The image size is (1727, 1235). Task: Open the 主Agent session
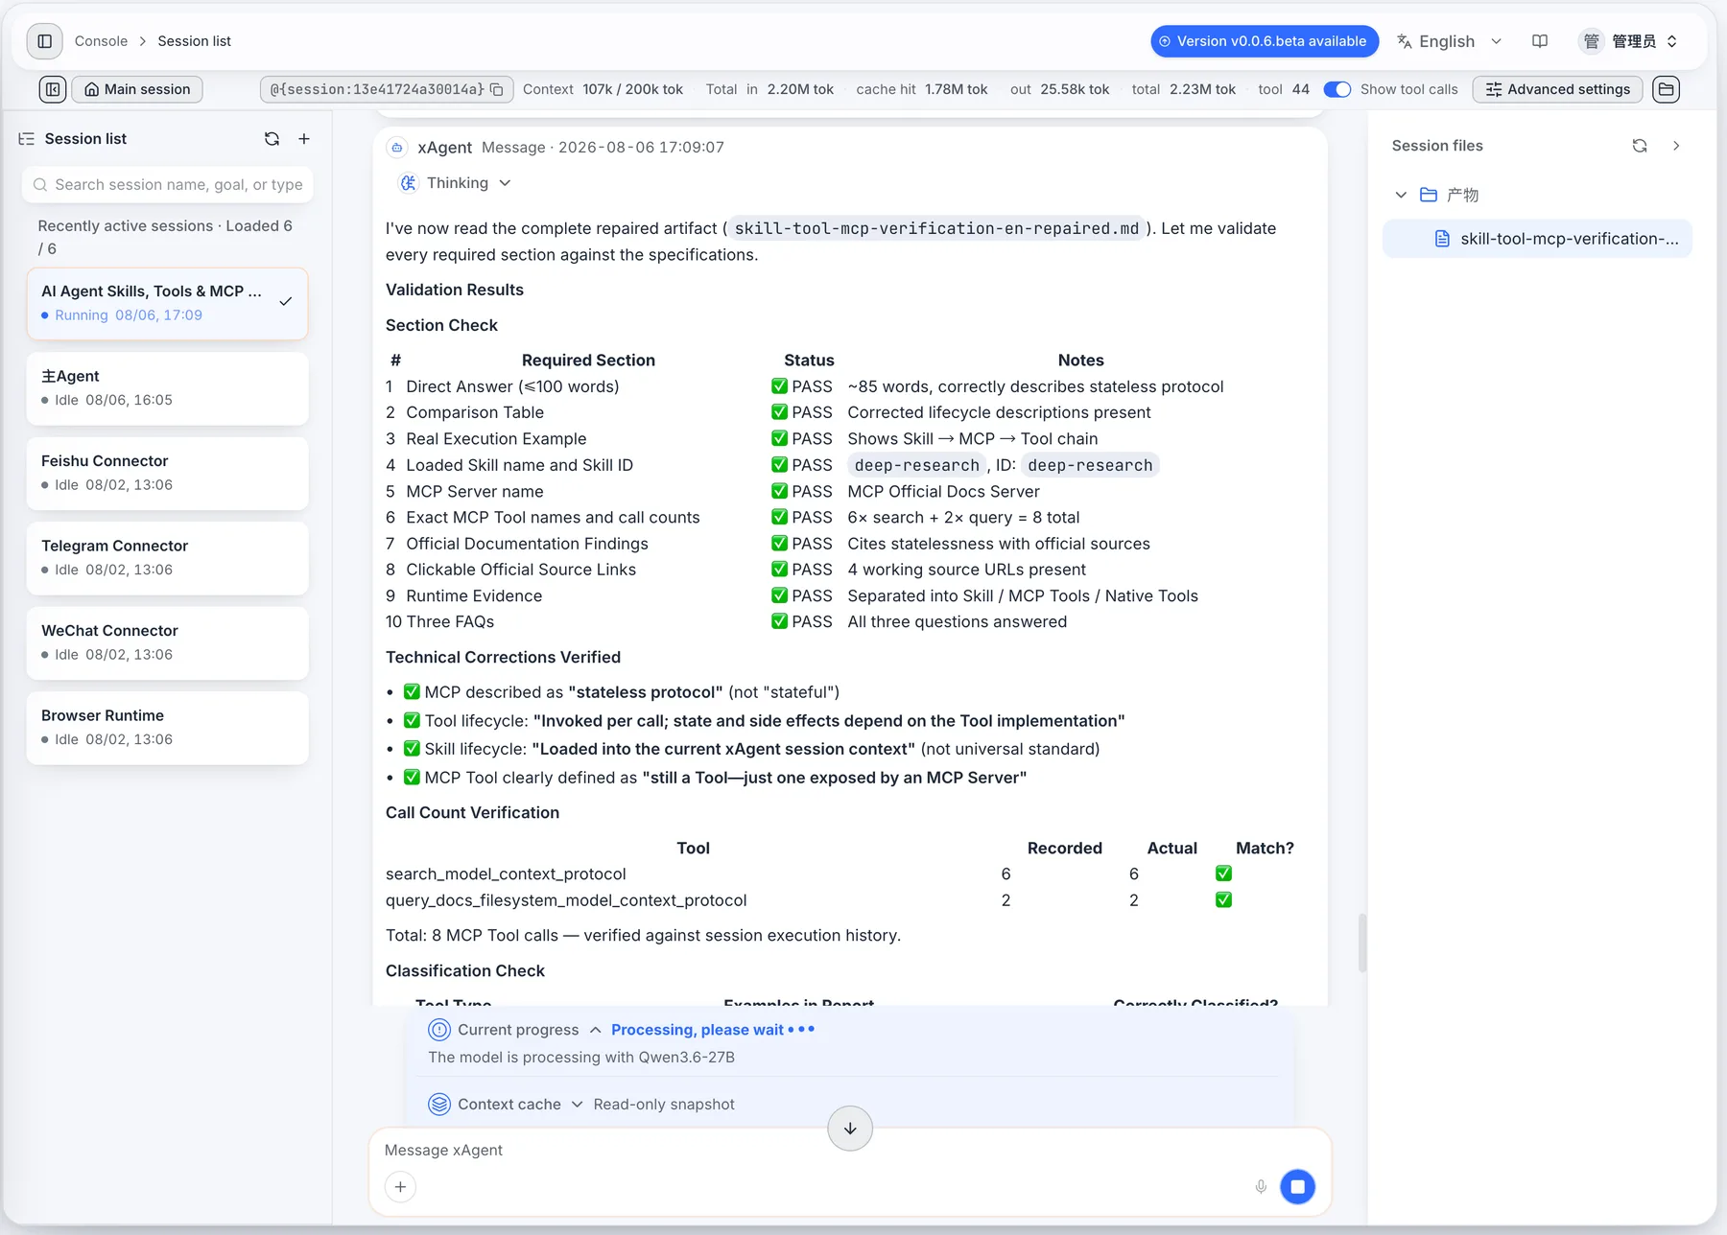(167, 388)
